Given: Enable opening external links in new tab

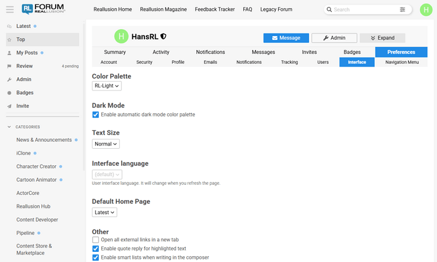Looking at the screenshot, I should pyautogui.click(x=96, y=240).
